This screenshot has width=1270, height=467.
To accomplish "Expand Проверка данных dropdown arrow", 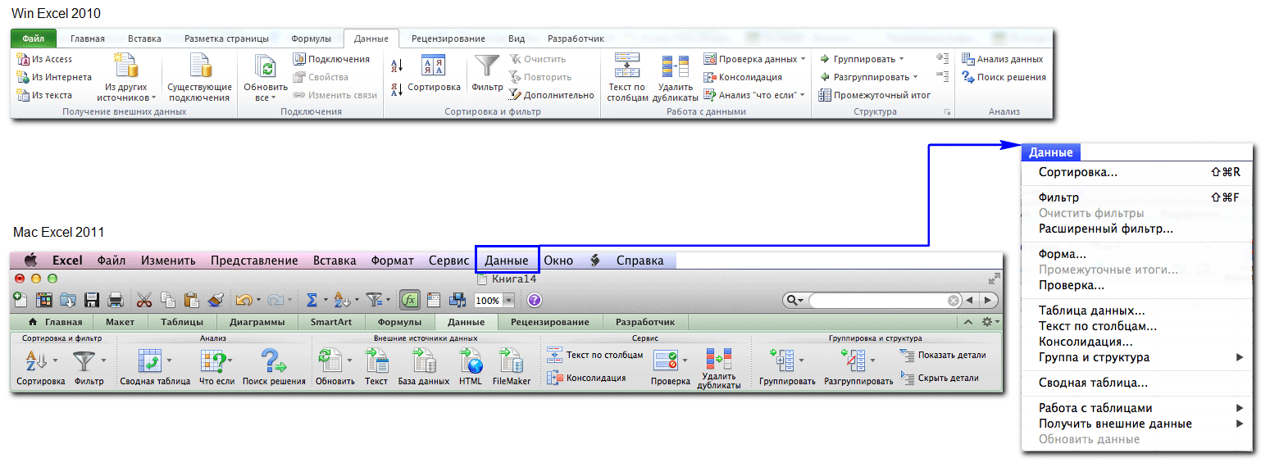I will (803, 59).
